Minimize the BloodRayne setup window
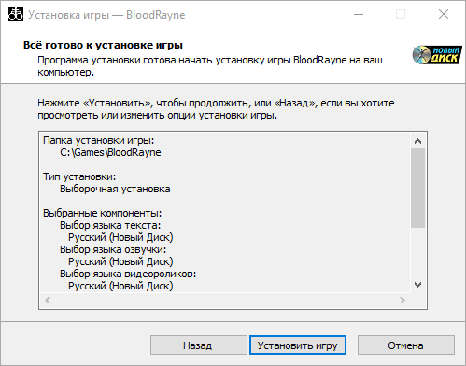The width and height of the screenshot is (466, 366). click(359, 14)
